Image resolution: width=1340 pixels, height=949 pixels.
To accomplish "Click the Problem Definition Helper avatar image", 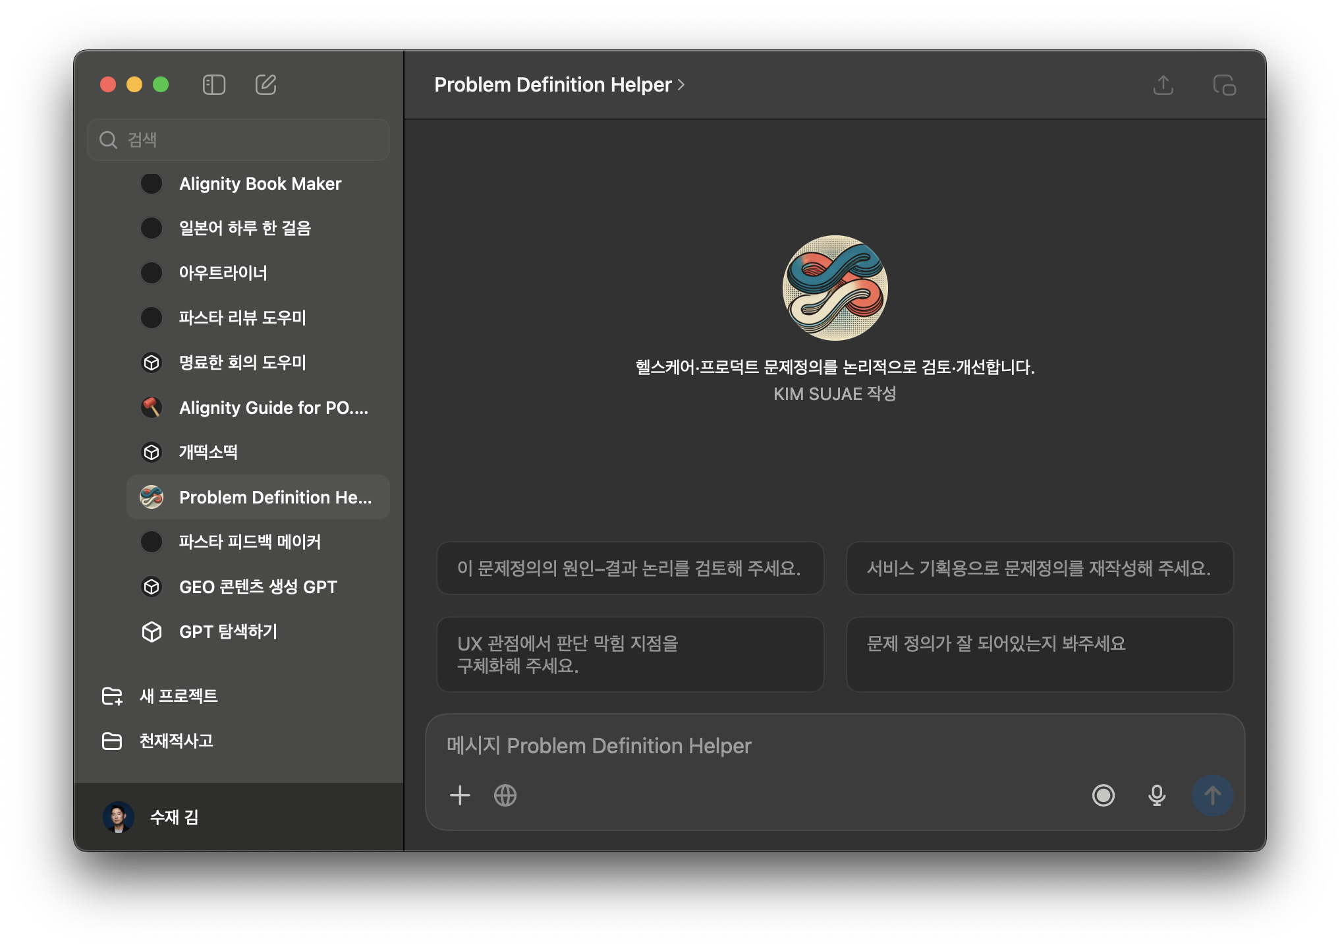I will [834, 289].
